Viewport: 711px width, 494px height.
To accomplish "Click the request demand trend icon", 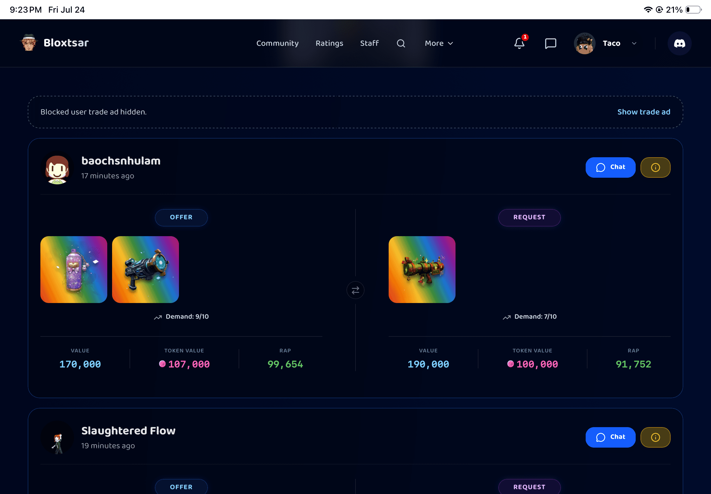I will pyautogui.click(x=507, y=317).
